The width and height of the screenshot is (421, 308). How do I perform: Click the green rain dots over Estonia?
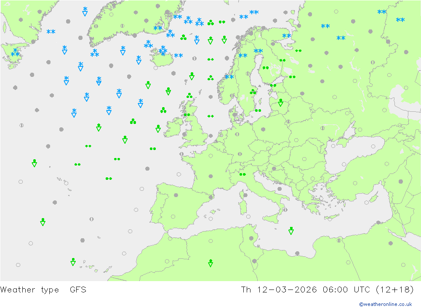tap(273, 86)
